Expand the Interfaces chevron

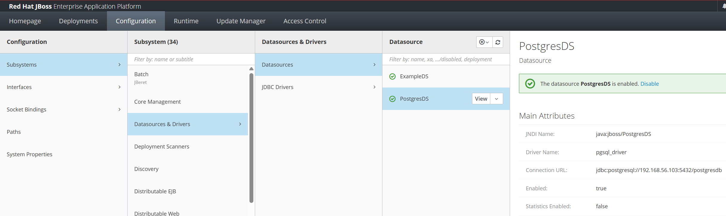coord(120,87)
